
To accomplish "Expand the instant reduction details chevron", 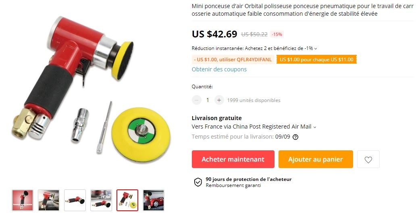I will [x=316, y=49].
